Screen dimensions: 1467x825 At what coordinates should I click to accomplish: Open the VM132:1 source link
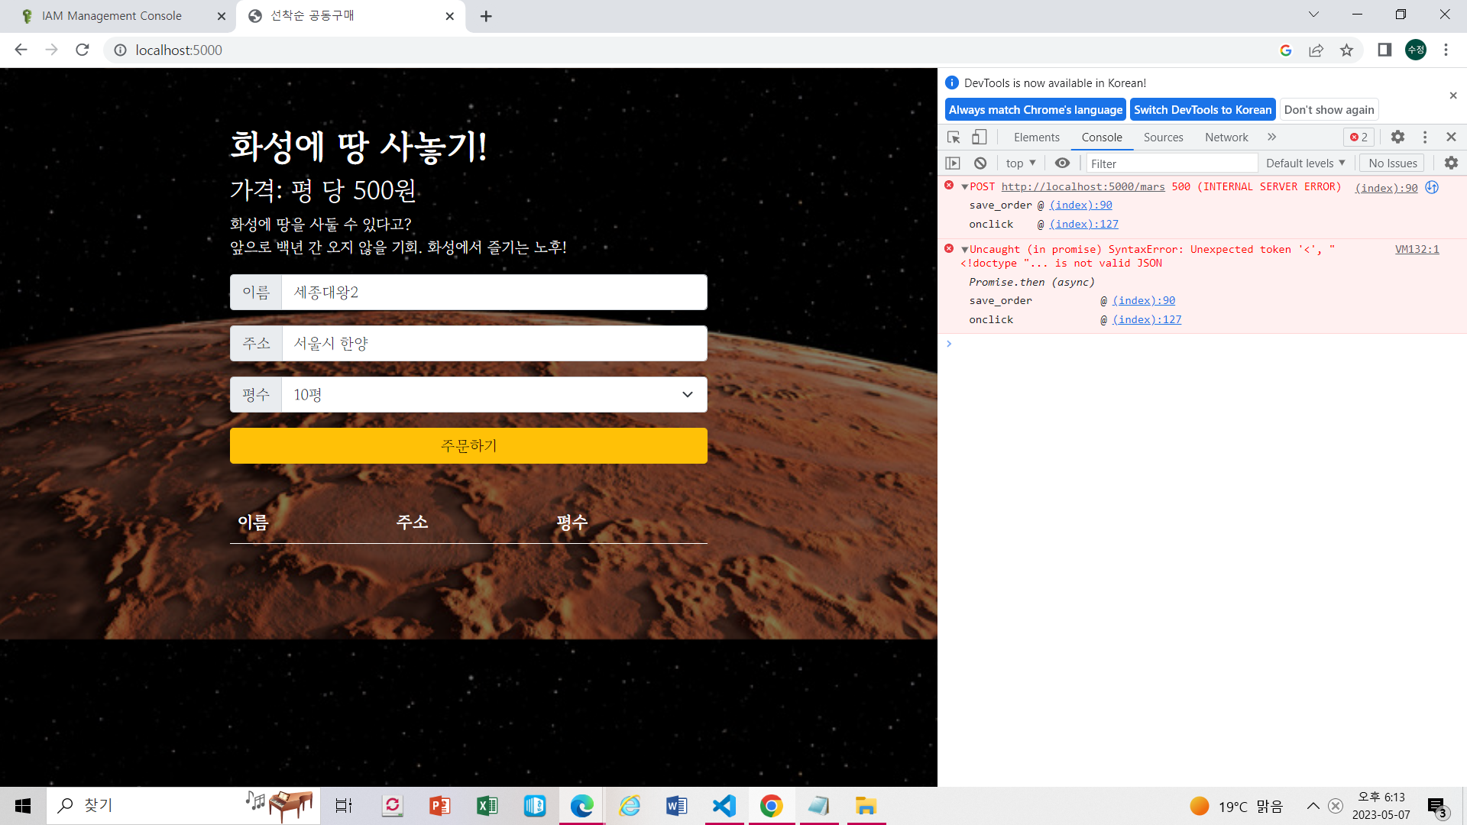(1417, 250)
